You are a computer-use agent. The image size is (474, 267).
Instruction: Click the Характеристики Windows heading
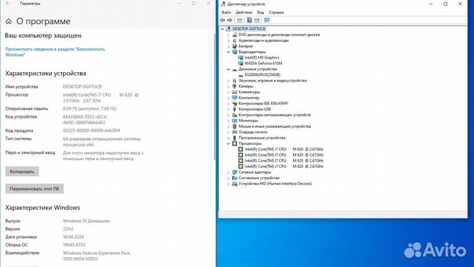coord(43,208)
